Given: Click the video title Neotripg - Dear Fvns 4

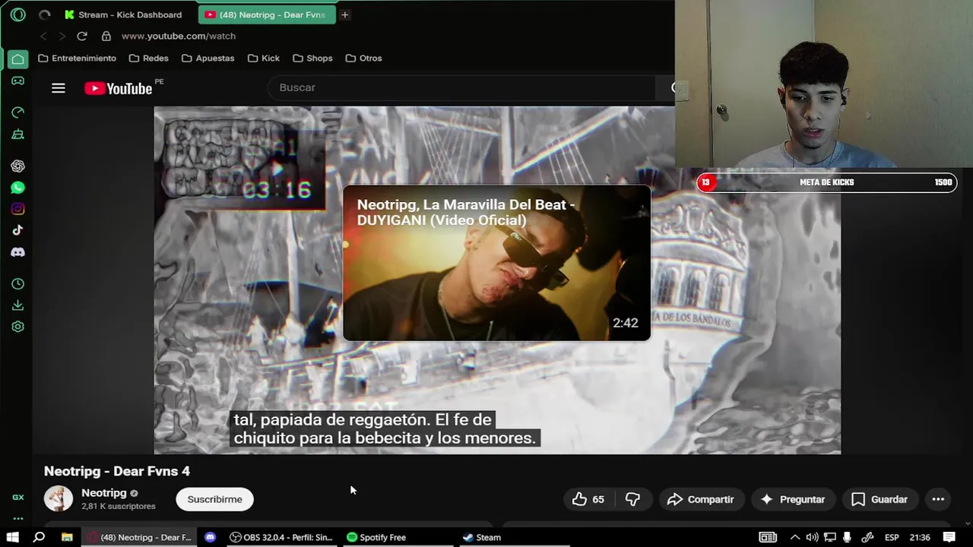Looking at the screenshot, I should [x=117, y=471].
